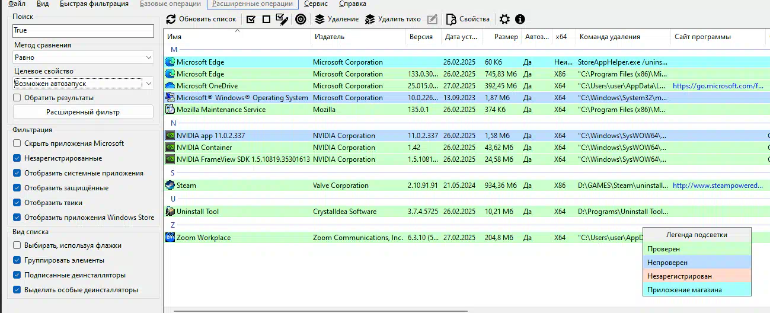Click the invert-checked checkbox with pencil icon

[282, 19]
